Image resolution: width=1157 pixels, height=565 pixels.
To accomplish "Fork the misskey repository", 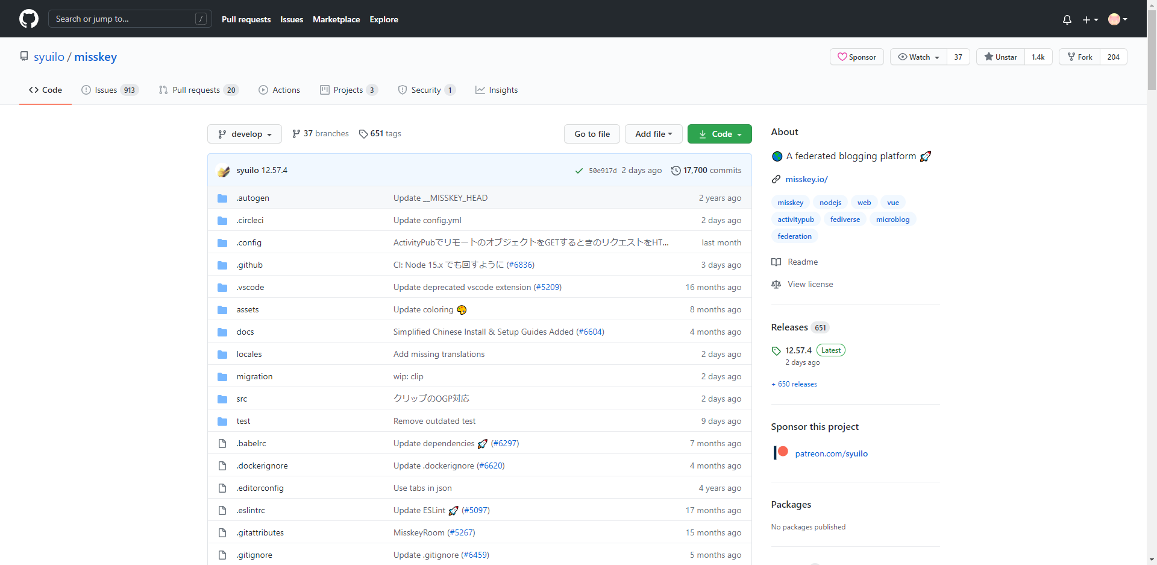I will (x=1079, y=57).
